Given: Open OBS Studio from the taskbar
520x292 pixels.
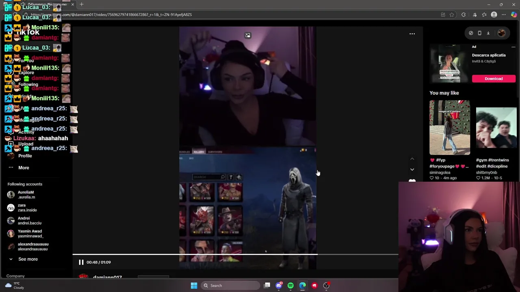Looking at the screenshot, I should click(x=326, y=286).
